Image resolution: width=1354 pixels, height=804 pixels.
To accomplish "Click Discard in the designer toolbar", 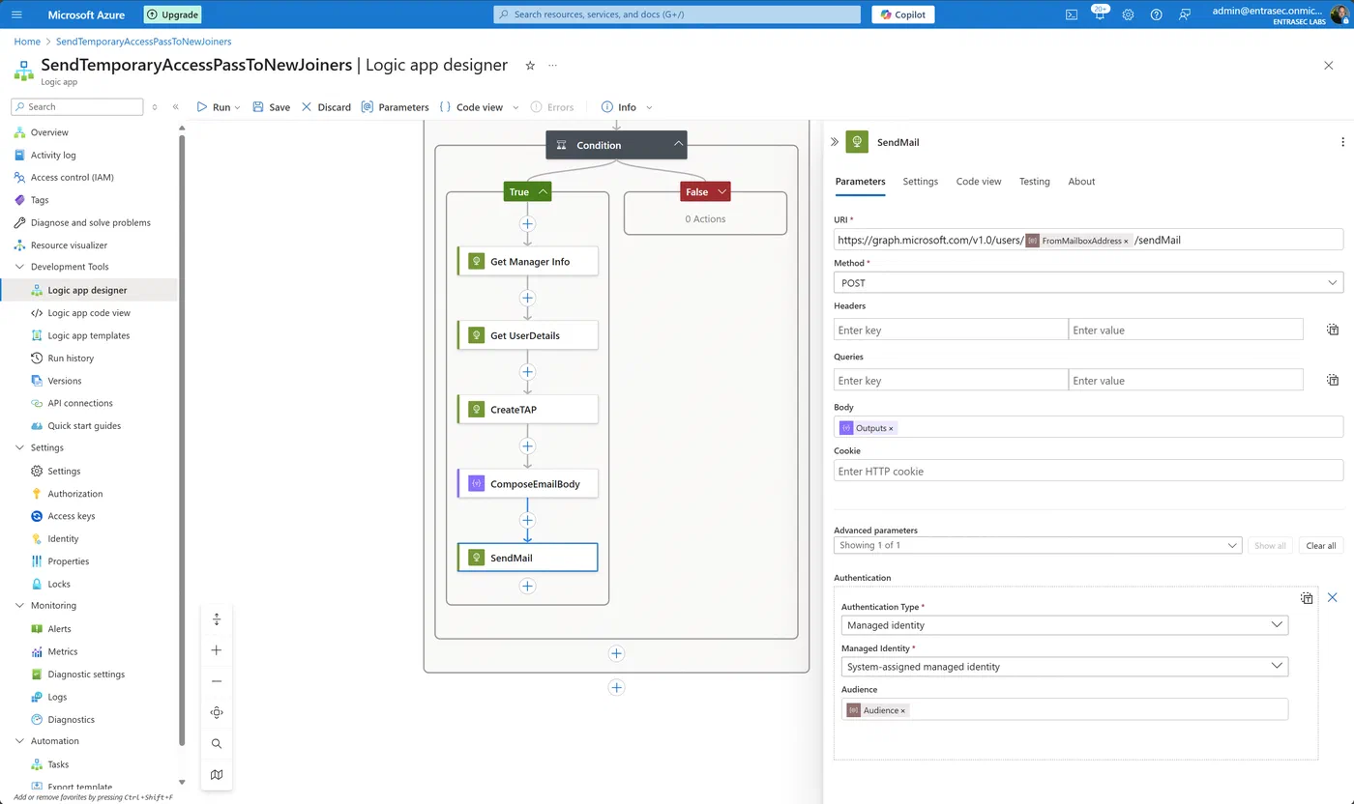I will pyautogui.click(x=326, y=107).
